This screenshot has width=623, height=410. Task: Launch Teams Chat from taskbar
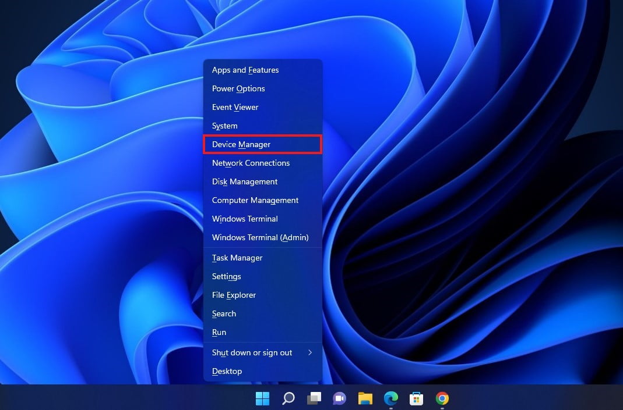pos(339,398)
